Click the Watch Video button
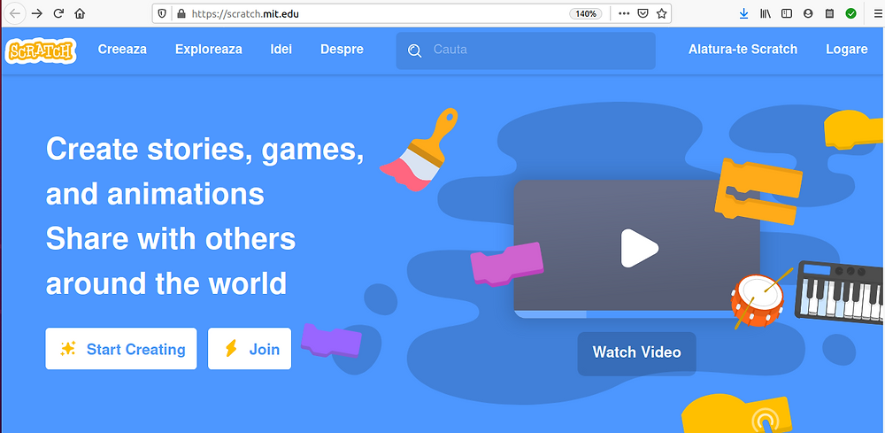The height and width of the screenshot is (433, 885). 636,352
